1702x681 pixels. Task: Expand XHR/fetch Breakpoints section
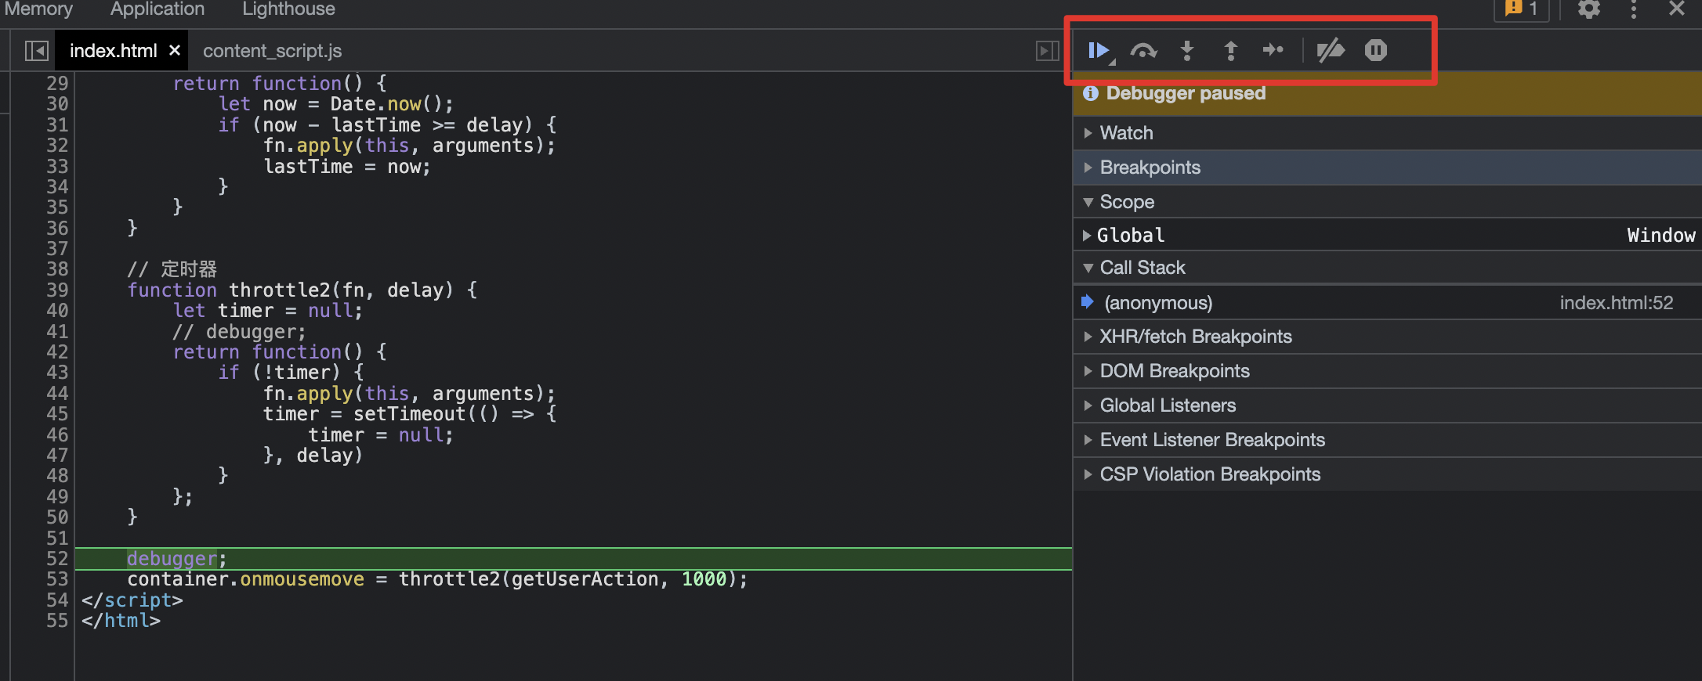click(1387, 337)
